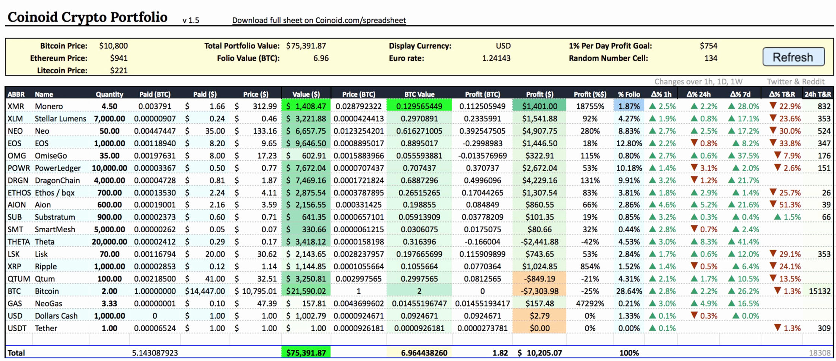Click the Refresh button
Image resolution: width=836 pixels, height=361 pixels.
pyautogui.click(x=793, y=57)
